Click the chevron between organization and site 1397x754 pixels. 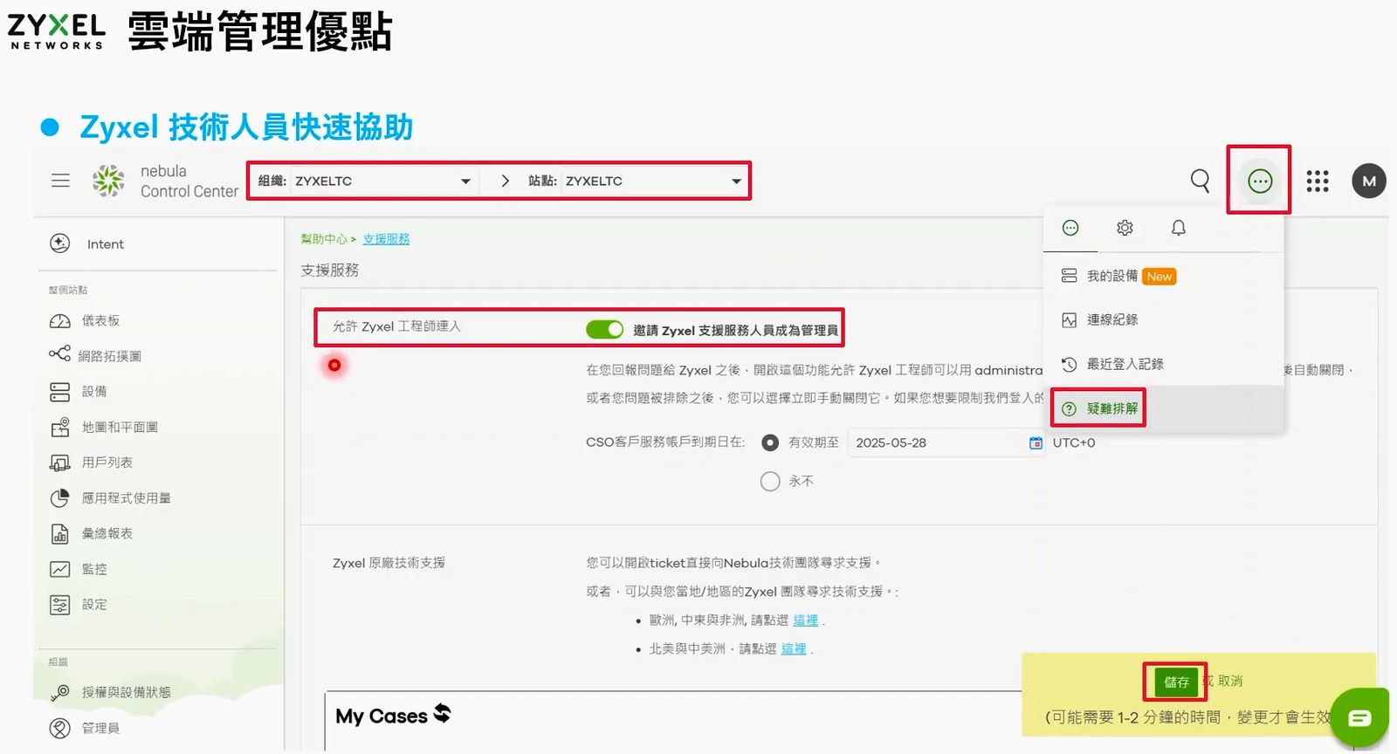[505, 181]
